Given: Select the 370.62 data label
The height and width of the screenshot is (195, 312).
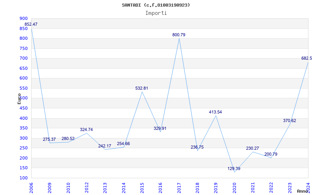Looking at the screenshot, I should point(289,121).
